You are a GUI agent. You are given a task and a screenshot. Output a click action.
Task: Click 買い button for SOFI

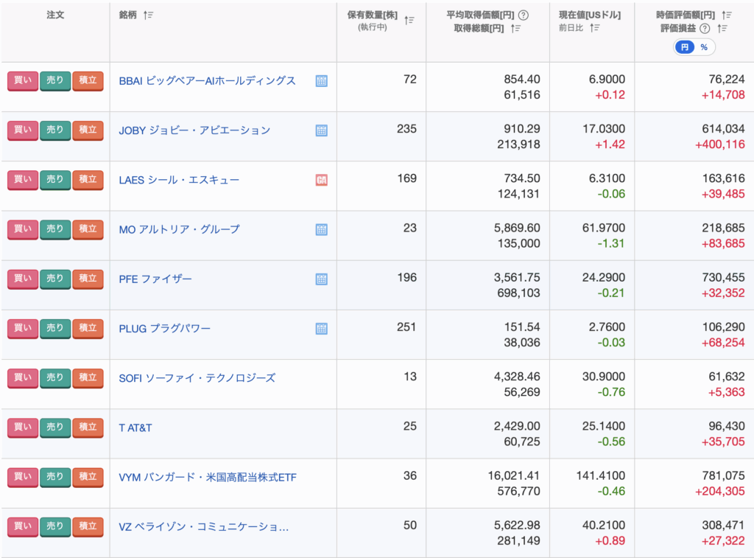click(x=22, y=378)
